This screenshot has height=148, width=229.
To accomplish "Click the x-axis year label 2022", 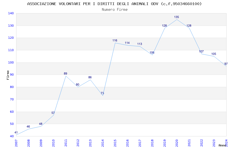I will coord(202,143).
